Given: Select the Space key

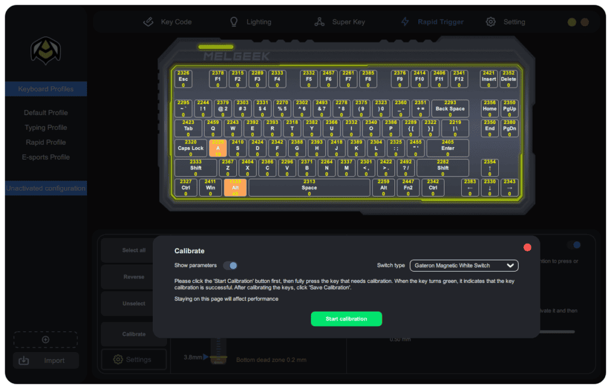Looking at the screenshot, I should 309,188.
